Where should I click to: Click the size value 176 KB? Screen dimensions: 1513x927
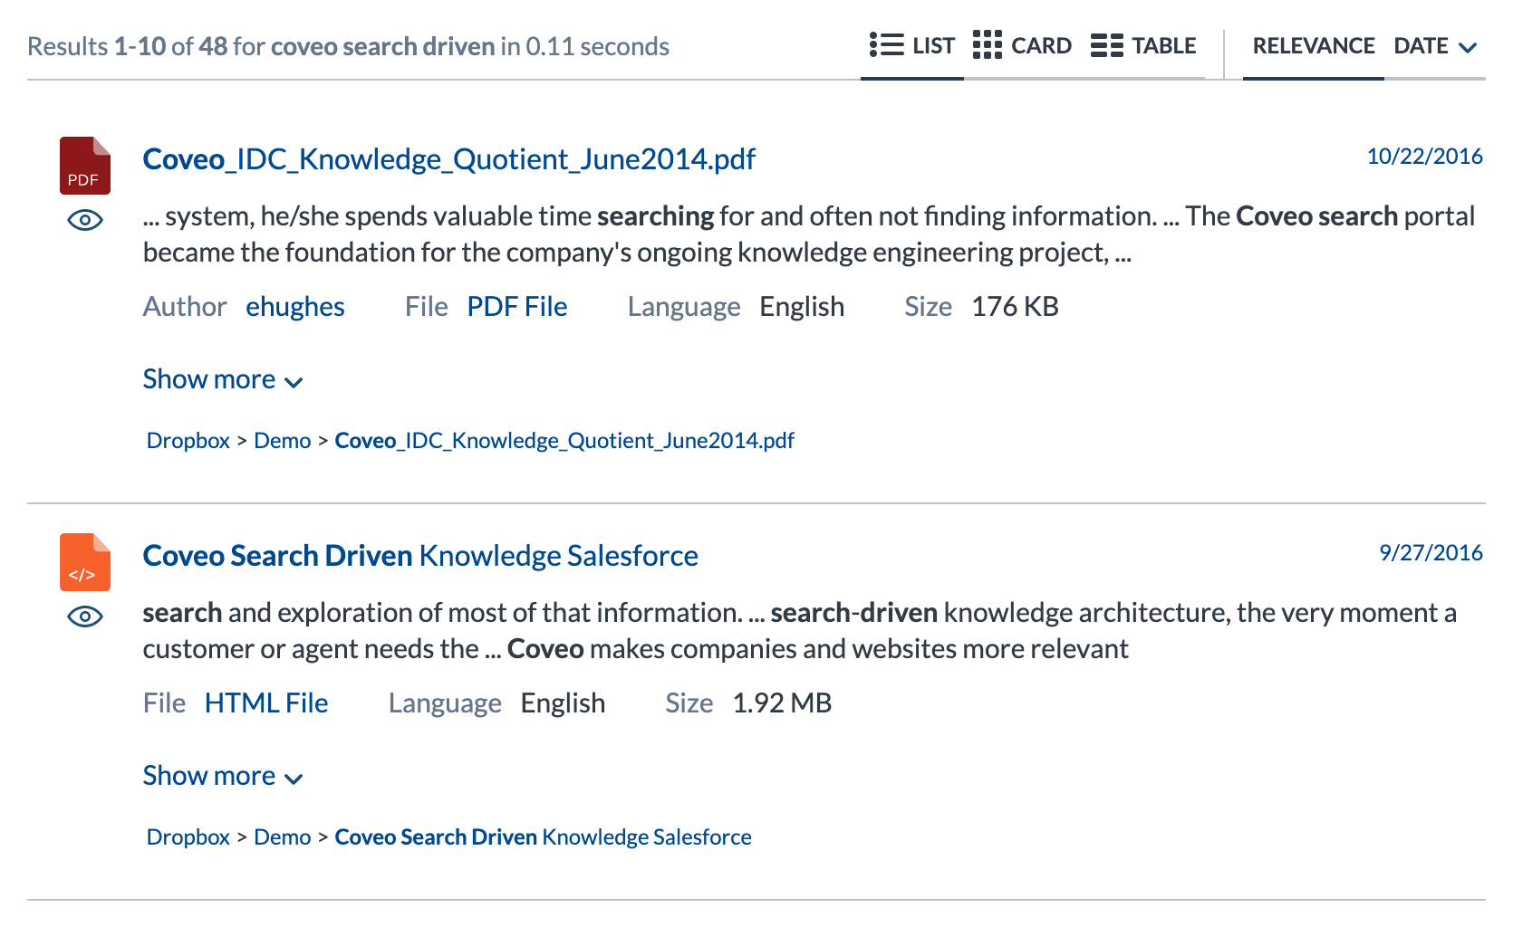click(x=1015, y=307)
